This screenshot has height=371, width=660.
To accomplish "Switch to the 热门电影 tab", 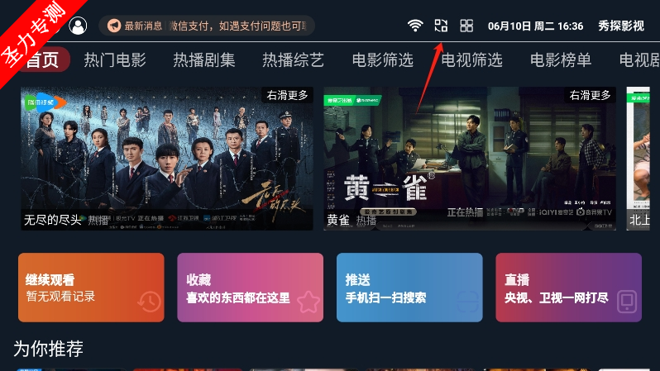I will click(114, 59).
